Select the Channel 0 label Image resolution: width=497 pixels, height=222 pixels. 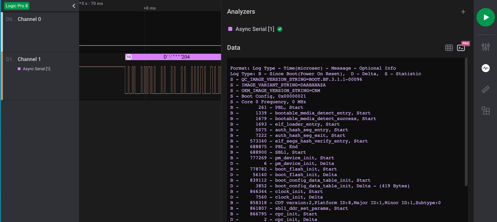click(29, 19)
